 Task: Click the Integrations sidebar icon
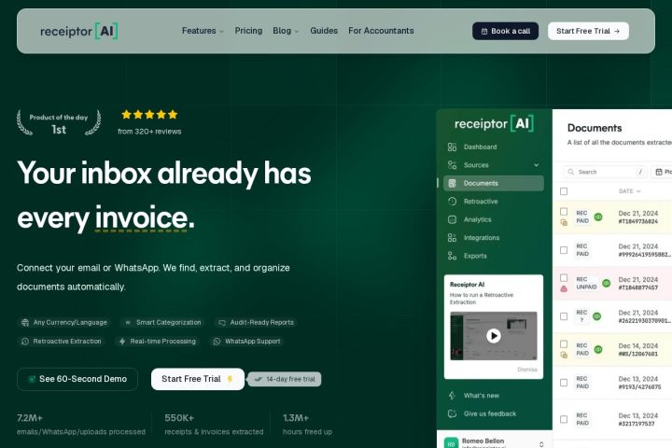pyautogui.click(x=452, y=237)
